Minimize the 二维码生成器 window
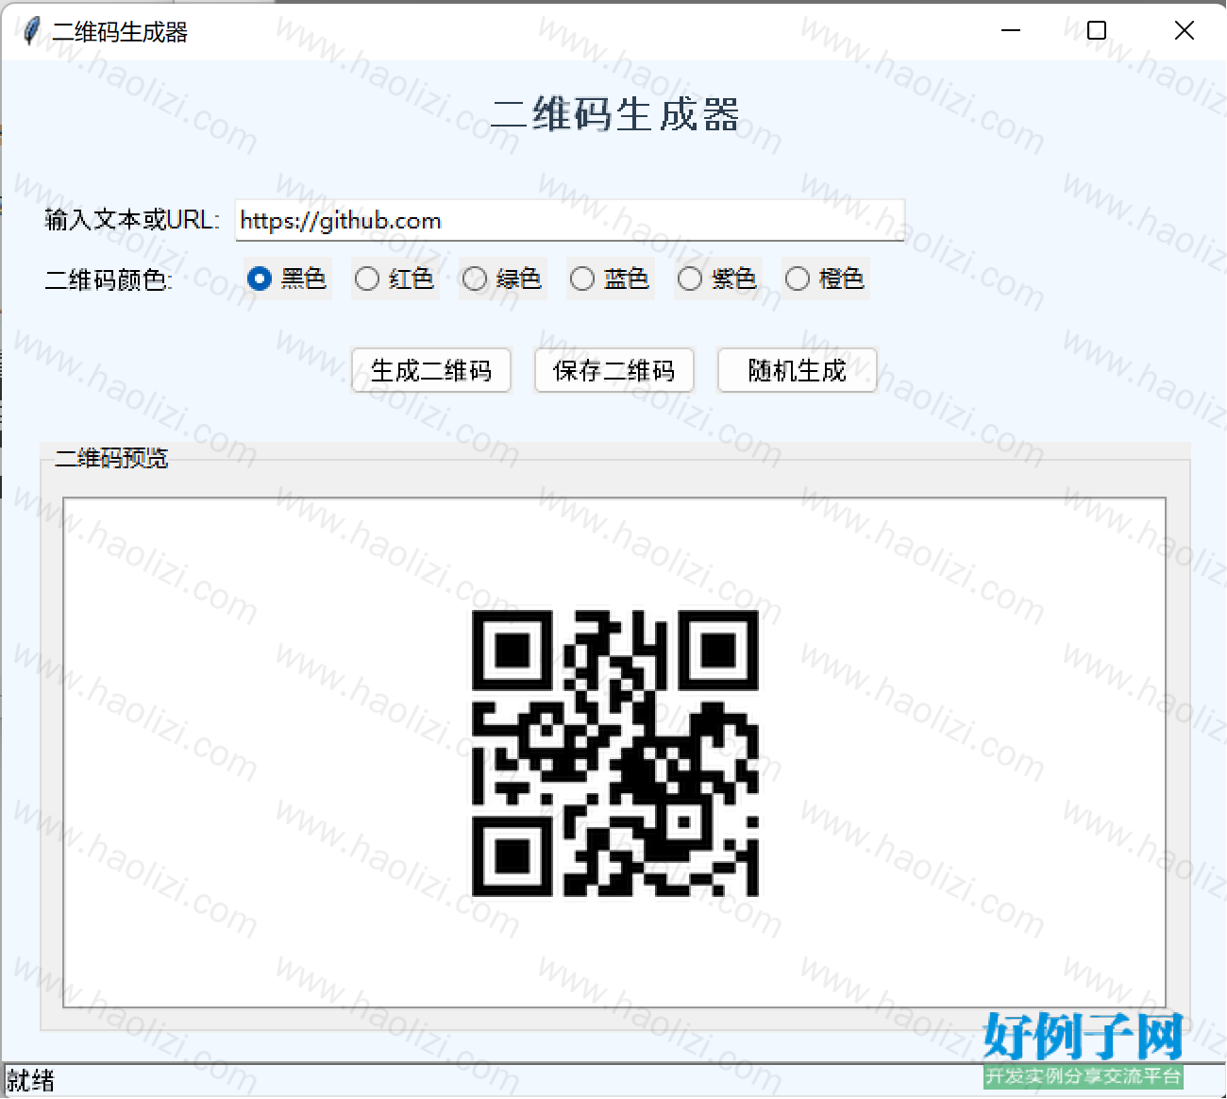 1011,31
